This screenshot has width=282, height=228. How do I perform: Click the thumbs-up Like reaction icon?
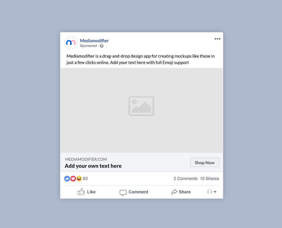[x=67, y=179]
